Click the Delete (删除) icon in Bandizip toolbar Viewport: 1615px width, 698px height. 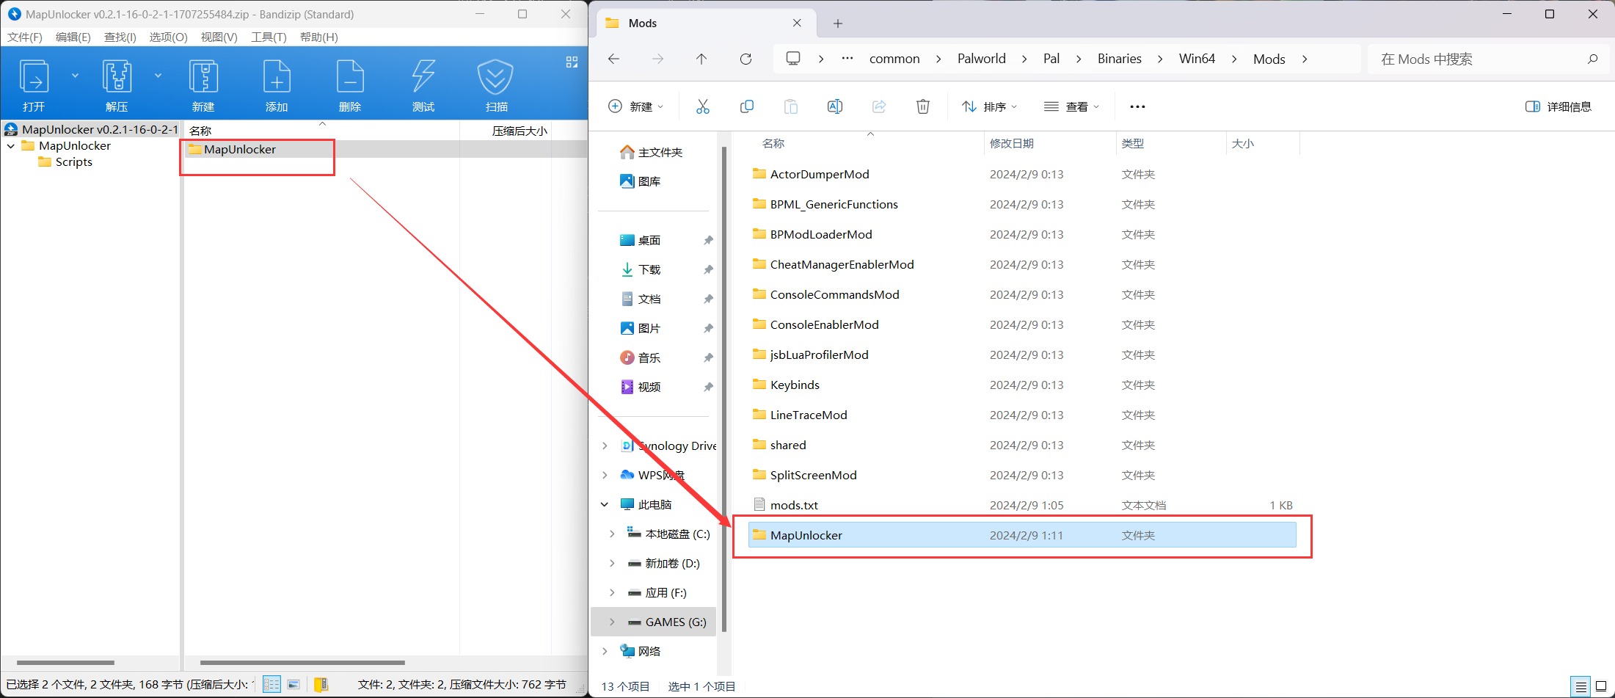point(350,78)
